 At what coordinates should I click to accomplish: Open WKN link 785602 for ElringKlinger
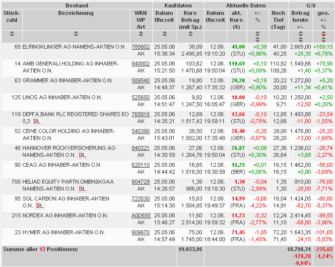pyautogui.click(x=141, y=47)
